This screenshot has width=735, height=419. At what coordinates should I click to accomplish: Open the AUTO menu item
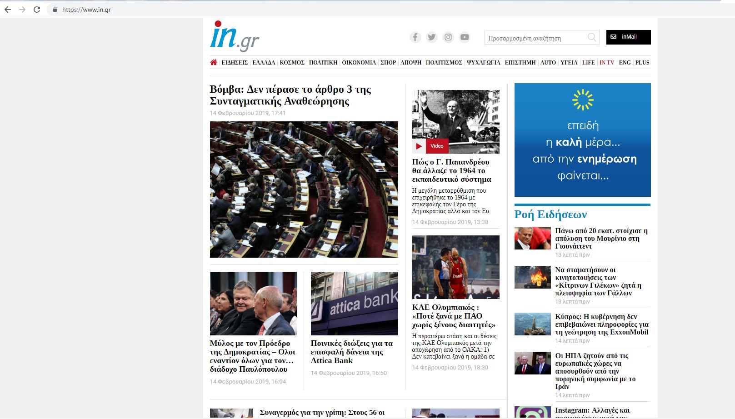548,63
